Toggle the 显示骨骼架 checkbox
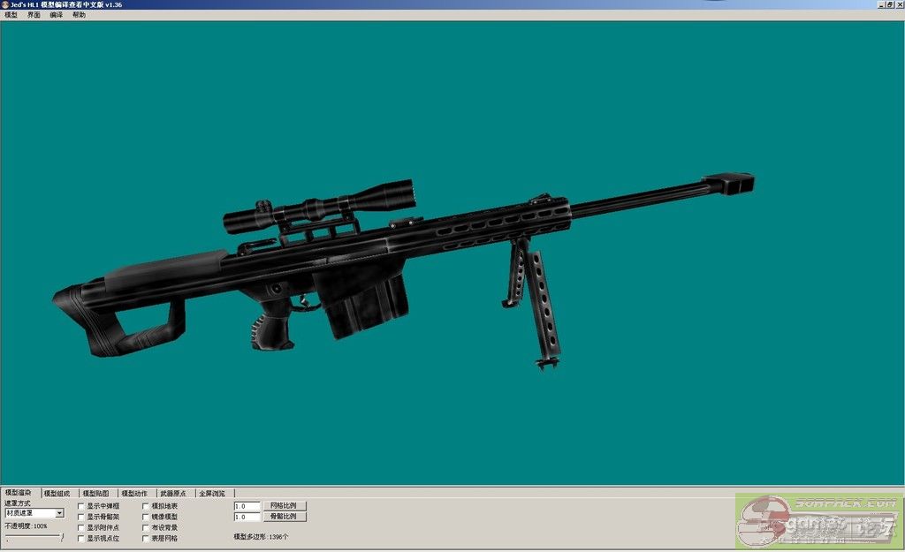905x552 pixels. coord(81,517)
